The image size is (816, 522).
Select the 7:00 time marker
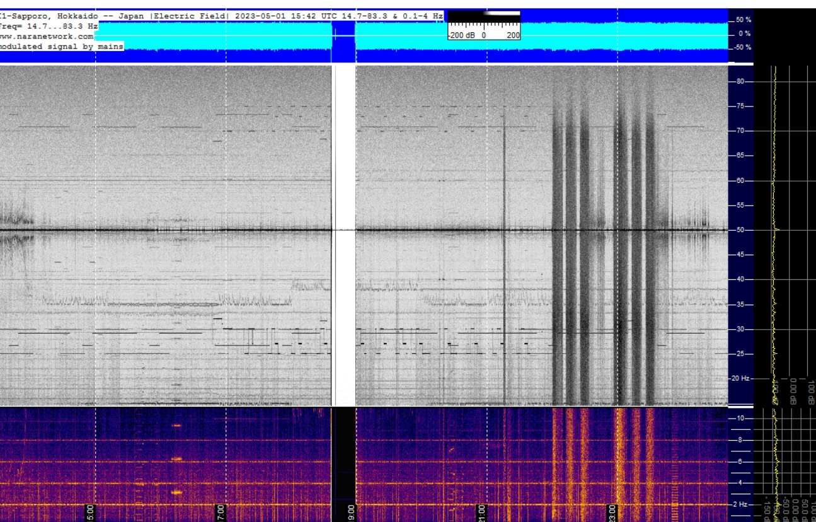221,513
